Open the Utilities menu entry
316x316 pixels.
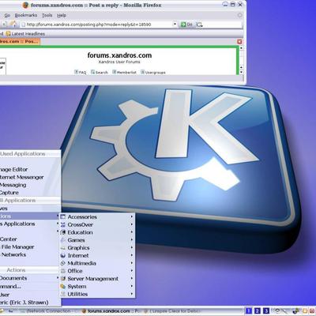point(97,294)
